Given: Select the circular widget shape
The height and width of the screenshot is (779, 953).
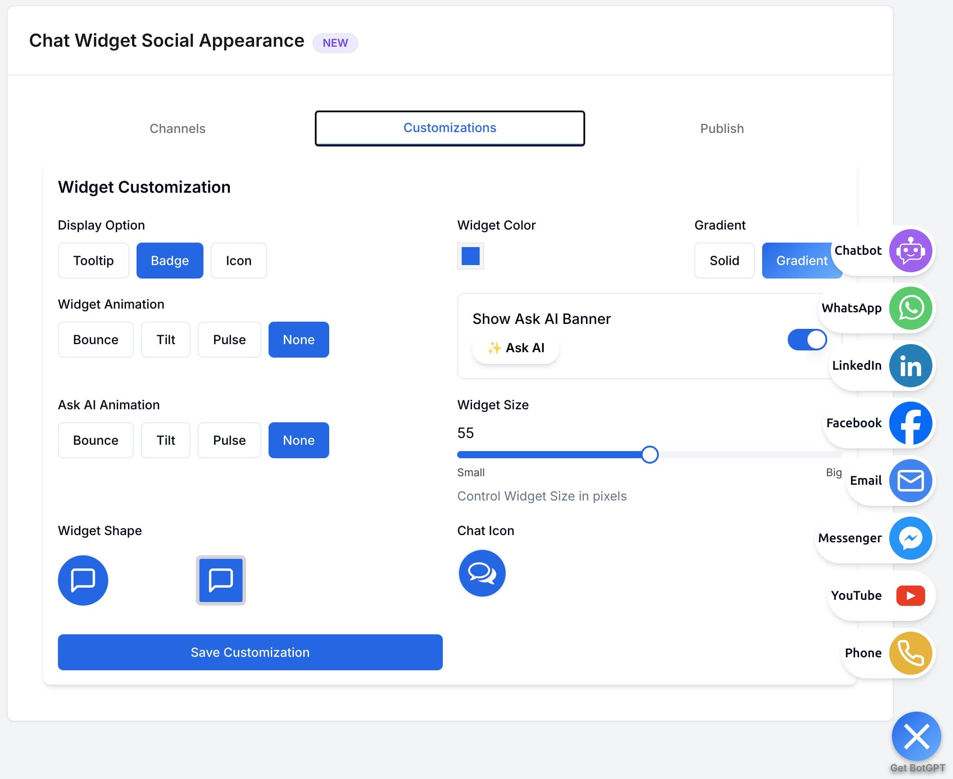Looking at the screenshot, I should tap(83, 580).
